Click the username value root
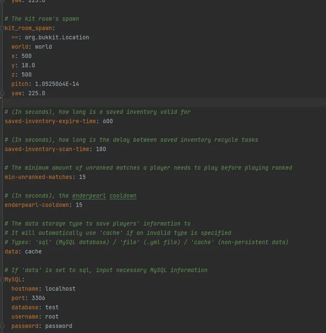 52,317
